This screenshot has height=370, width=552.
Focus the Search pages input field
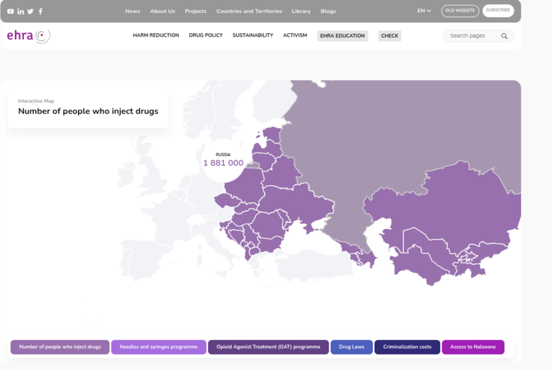click(471, 36)
